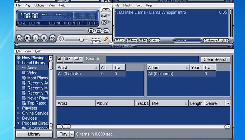Select the DJ Mike Llama playlist entry
245x140 pixels.
click(171, 12)
